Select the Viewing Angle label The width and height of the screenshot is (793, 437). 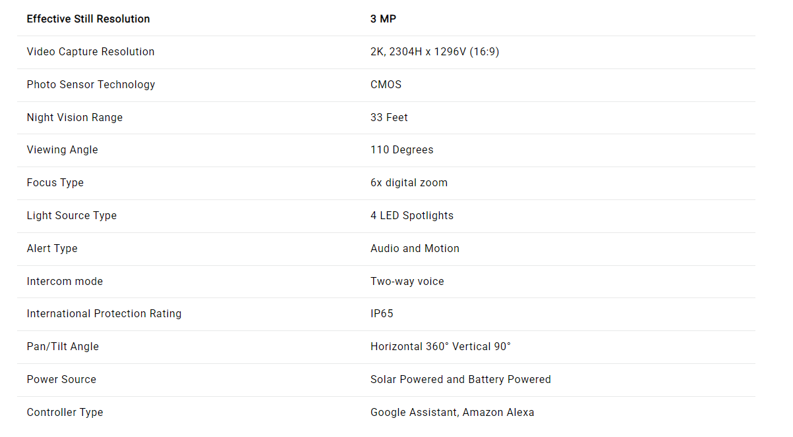pyautogui.click(x=62, y=150)
